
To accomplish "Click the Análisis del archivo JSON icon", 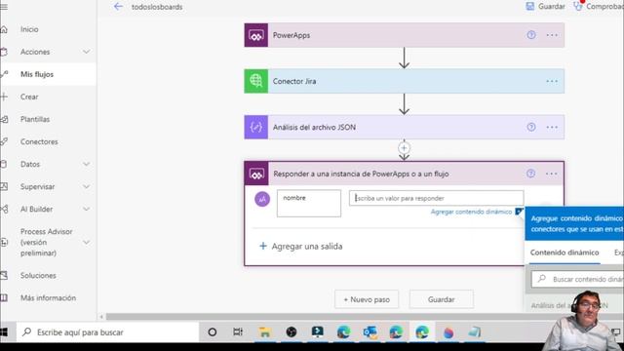I will 255,127.
